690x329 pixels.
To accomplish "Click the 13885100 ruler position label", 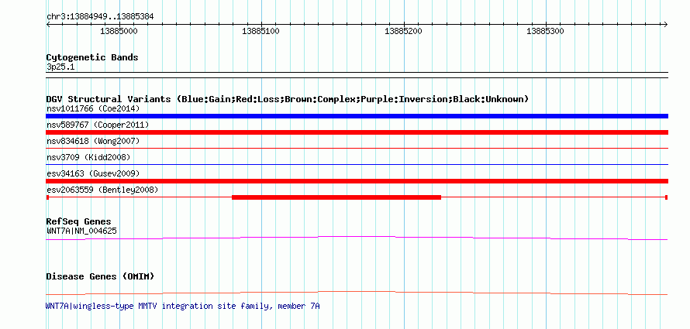I will [x=261, y=31].
